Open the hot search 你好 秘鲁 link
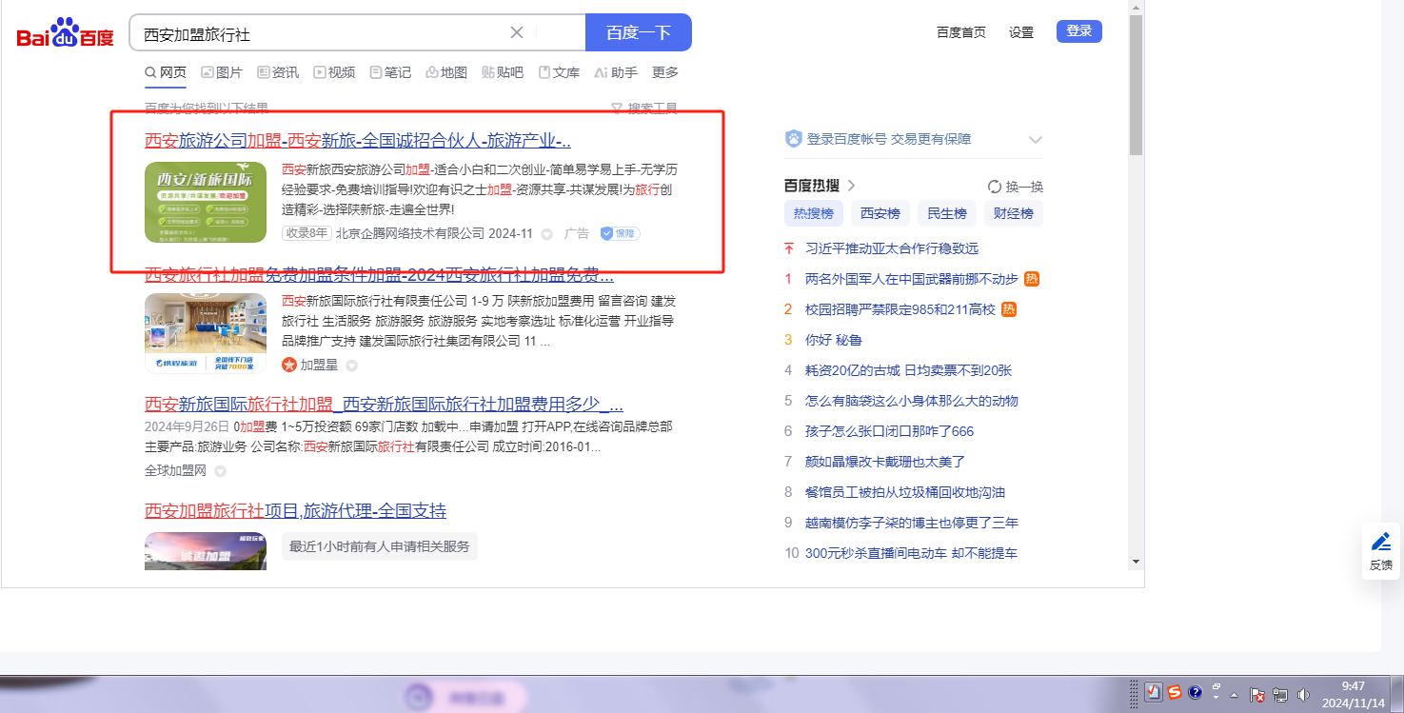The height and width of the screenshot is (713, 1404). tap(833, 340)
